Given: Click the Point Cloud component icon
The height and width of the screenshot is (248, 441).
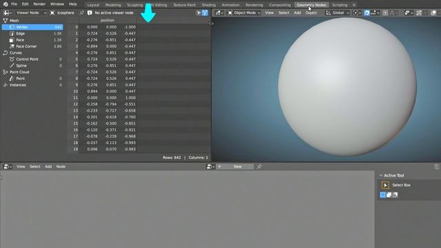Looking at the screenshot, I should [5, 72].
